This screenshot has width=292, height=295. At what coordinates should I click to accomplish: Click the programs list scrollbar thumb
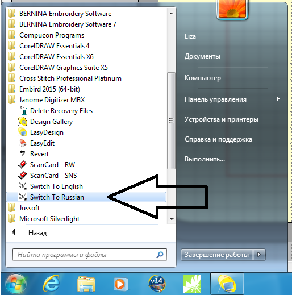point(172,121)
